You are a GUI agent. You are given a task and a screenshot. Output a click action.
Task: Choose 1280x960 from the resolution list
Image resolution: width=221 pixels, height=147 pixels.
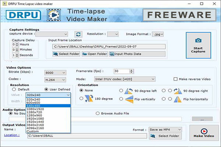point(48,115)
